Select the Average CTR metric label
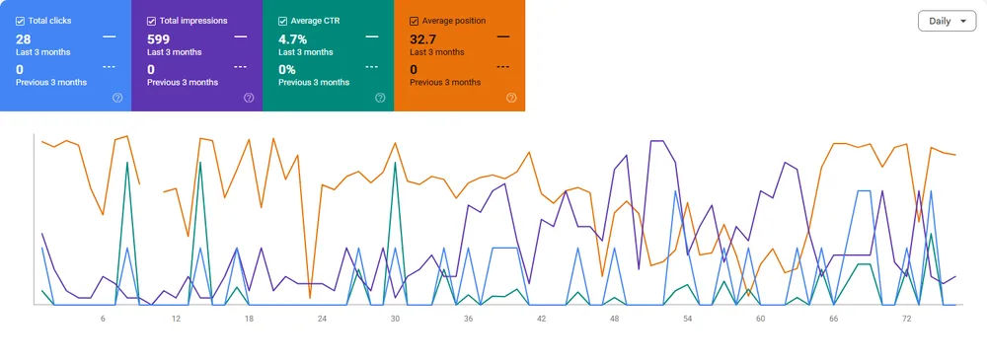This screenshot has height=360, width=987. coord(316,21)
